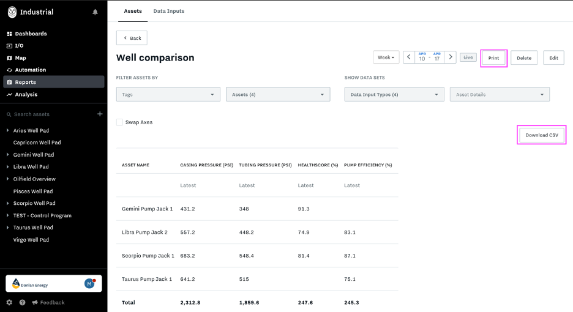Select Libra Pump Jack 2 row name
The height and width of the screenshot is (312, 573).
[144, 232]
